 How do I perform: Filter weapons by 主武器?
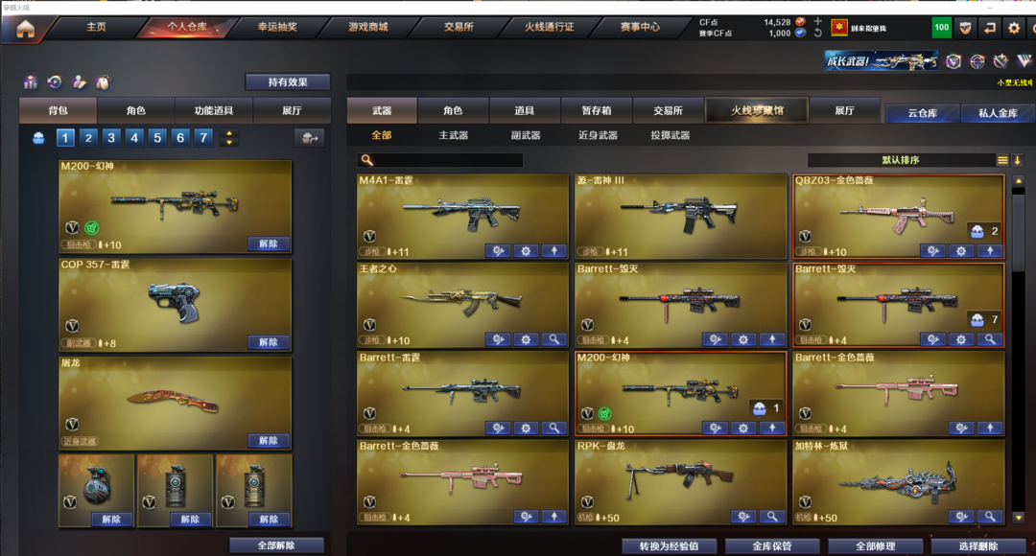point(453,135)
